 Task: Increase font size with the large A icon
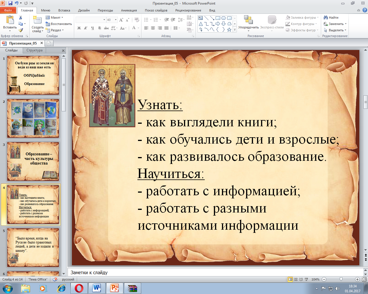click(121, 20)
